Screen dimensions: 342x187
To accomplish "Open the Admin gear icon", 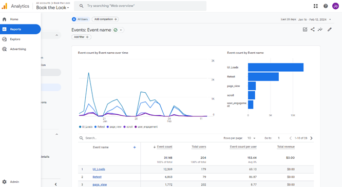I will click(x=4, y=182).
